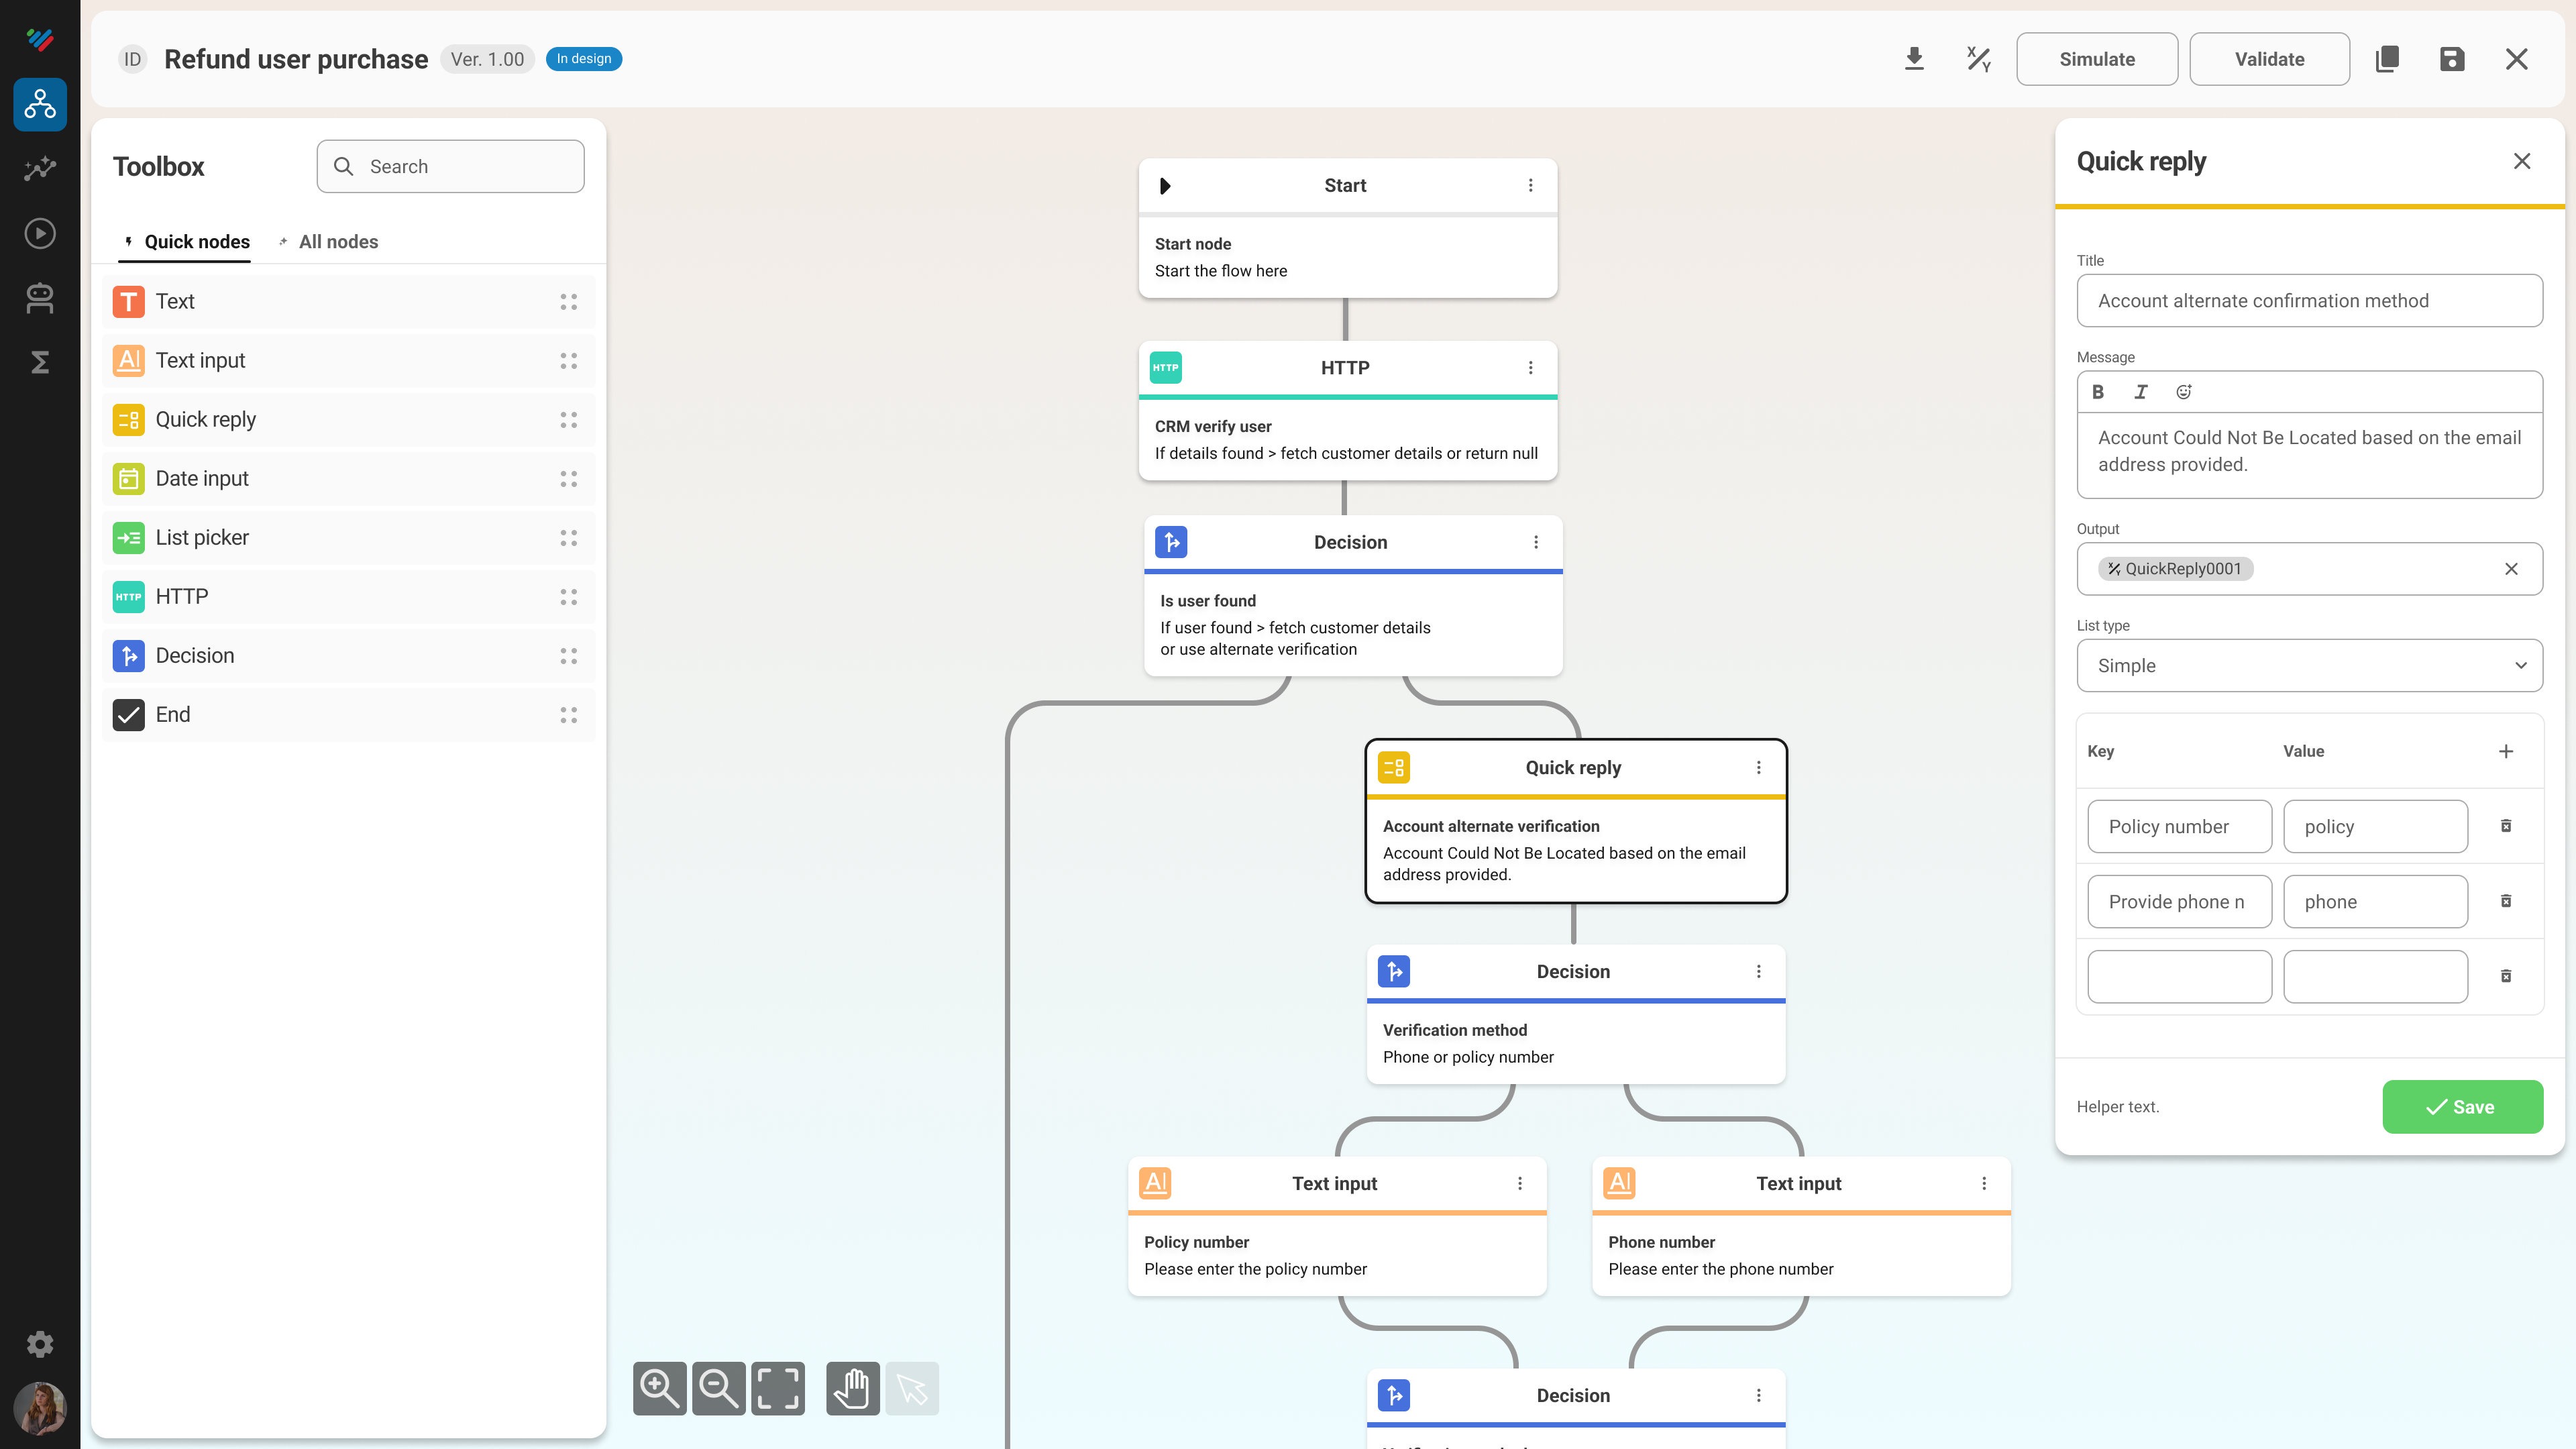This screenshot has height=1449, width=2576.
Task: Open the Start node options menu
Action: point(1530,185)
